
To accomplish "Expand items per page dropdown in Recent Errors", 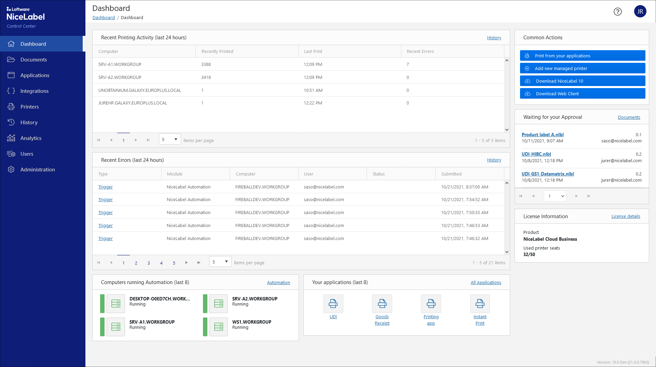I will click(220, 262).
